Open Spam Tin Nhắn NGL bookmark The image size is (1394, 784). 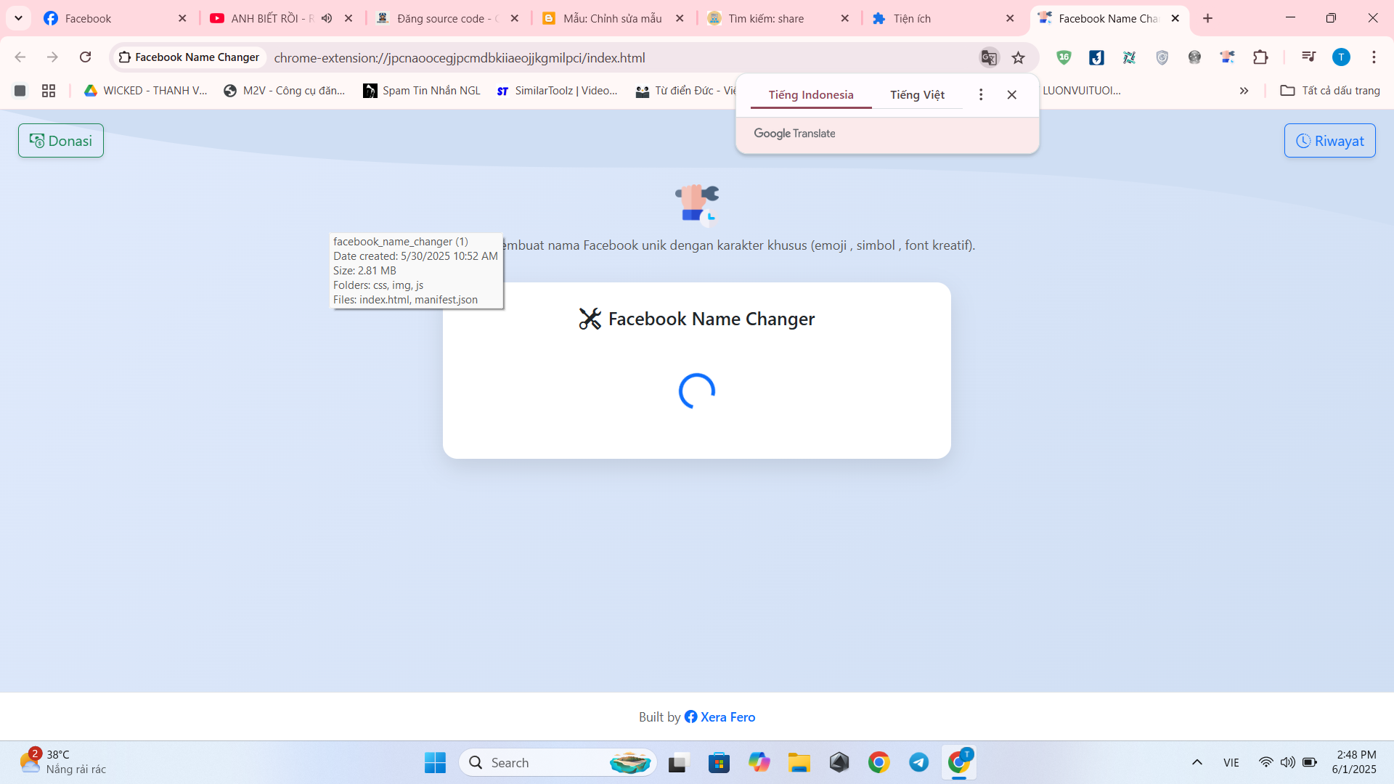click(x=422, y=91)
